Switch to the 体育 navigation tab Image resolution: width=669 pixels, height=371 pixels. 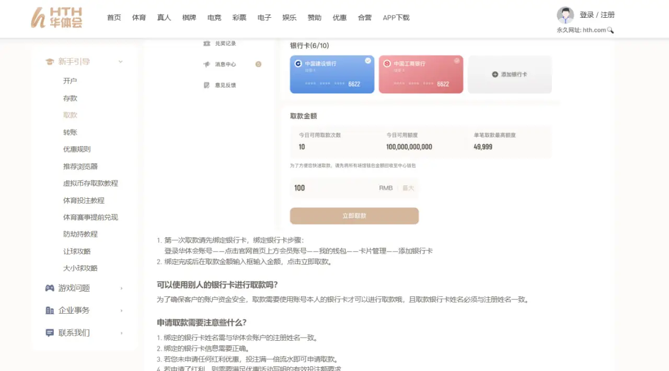pos(139,17)
